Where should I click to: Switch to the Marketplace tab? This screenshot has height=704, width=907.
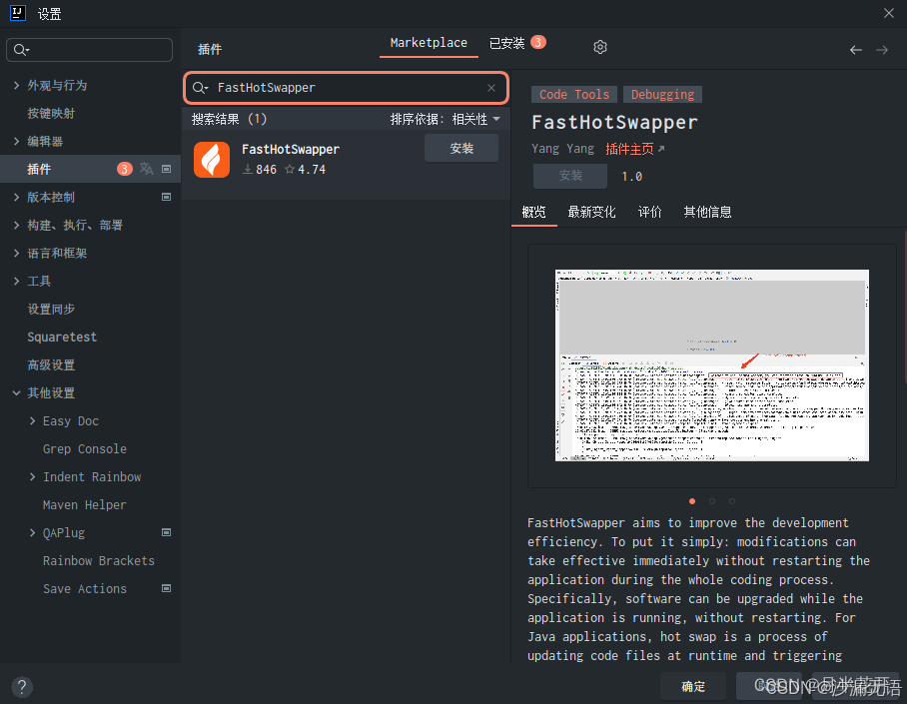[429, 43]
